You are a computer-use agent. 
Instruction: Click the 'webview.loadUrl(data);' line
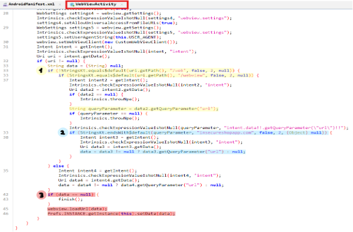pos(77,209)
